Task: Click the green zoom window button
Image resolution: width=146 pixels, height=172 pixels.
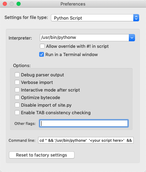Action: pyautogui.click(x=19, y=4)
